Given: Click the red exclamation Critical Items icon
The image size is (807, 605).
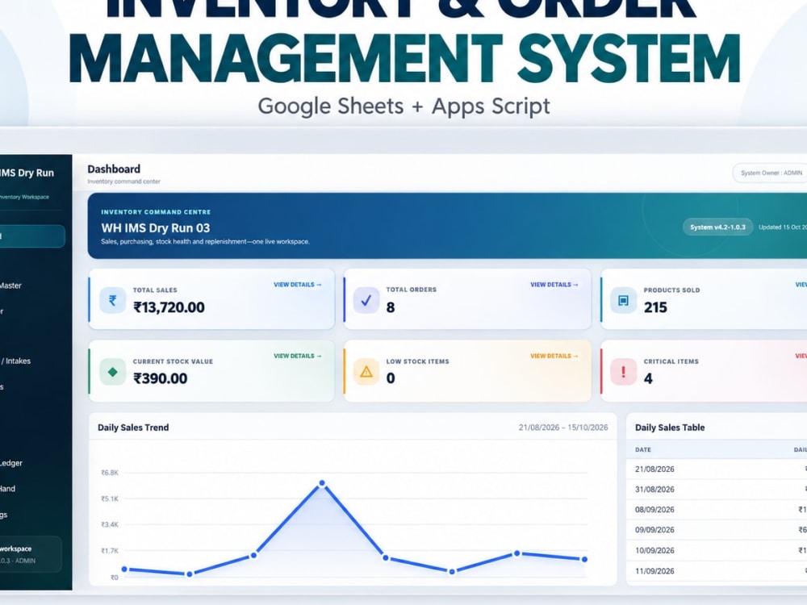Looking at the screenshot, I should [x=623, y=371].
